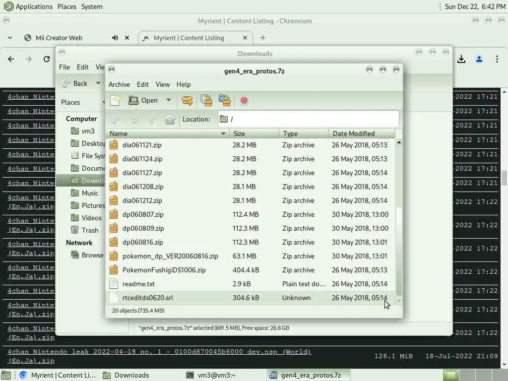Click the Location path field
This screenshot has width=508, height=381.
click(x=309, y=119)
